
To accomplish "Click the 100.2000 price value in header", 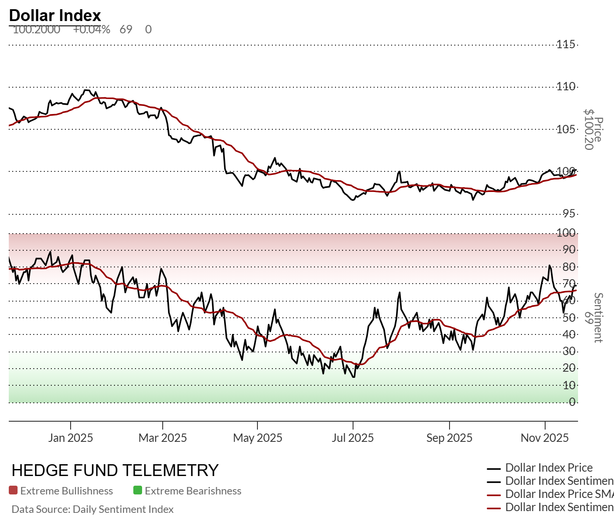I will coord(37,29).
